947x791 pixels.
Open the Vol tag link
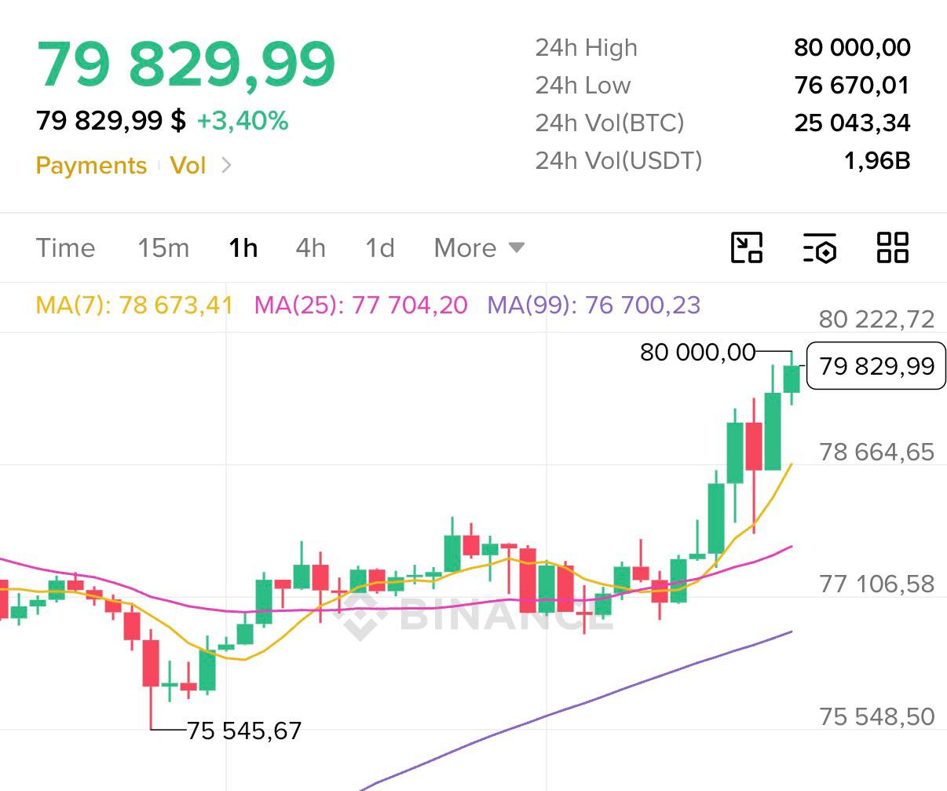(188, 166)
